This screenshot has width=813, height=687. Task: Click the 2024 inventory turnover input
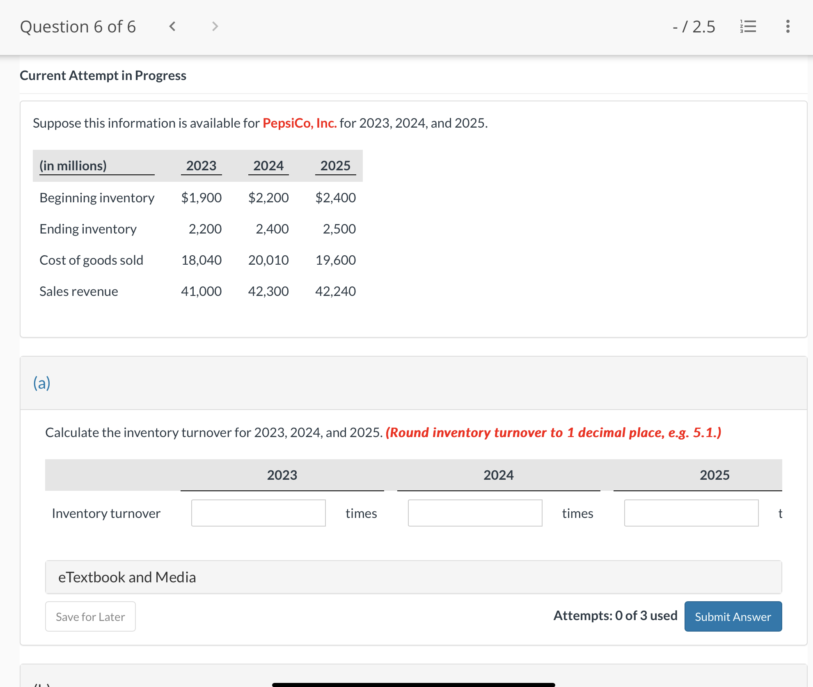tap(475, 513)
